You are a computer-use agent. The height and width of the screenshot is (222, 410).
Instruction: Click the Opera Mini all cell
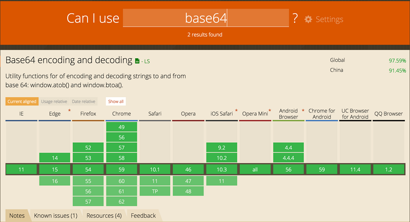(x=255, y=169)
